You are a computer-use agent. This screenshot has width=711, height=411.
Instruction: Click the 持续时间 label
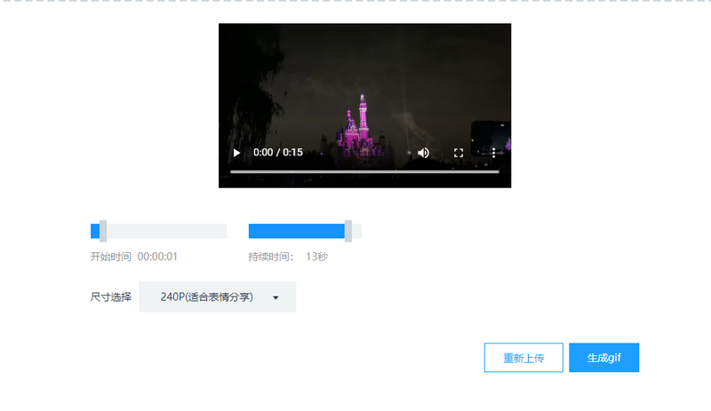271,257
